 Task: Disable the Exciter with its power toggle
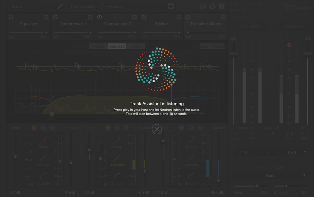[x=144, y=17]
